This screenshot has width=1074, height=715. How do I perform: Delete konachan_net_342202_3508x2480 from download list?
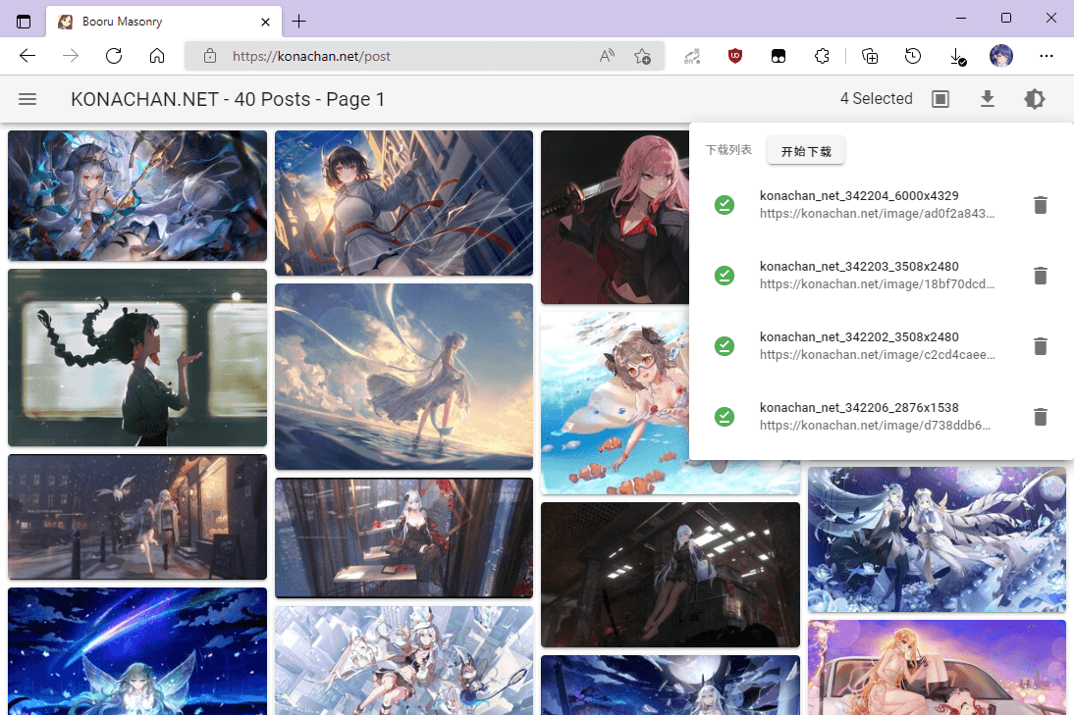pyautogui.click(x=1040, y=345)
